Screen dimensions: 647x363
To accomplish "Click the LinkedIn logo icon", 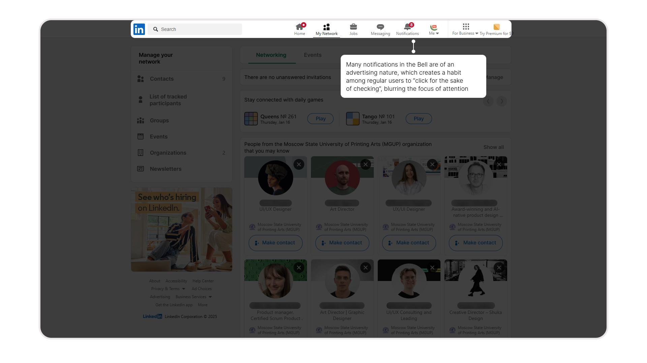I will [x=139, y=29].
